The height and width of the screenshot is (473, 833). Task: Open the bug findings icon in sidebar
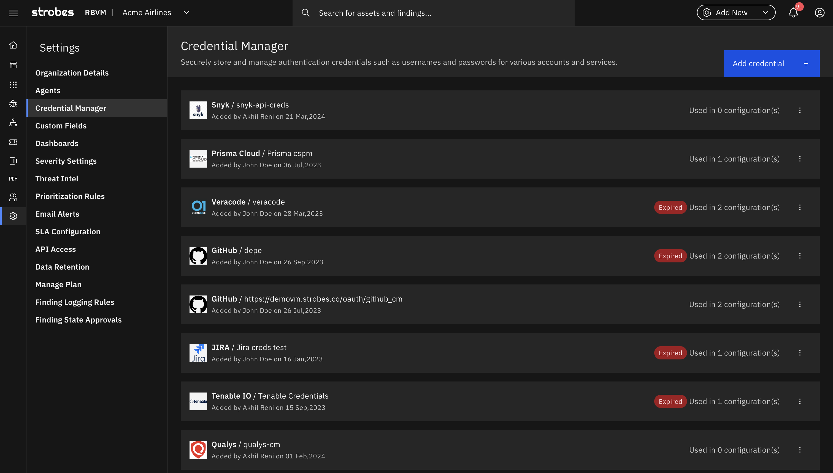(13, 104)
